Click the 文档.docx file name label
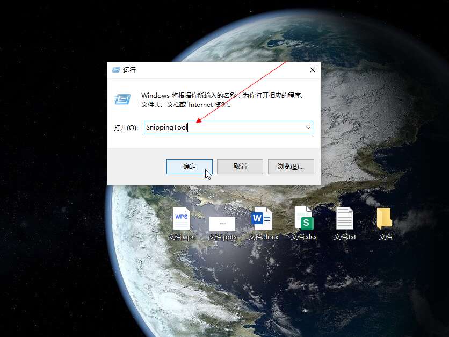 tap(264, 237)
